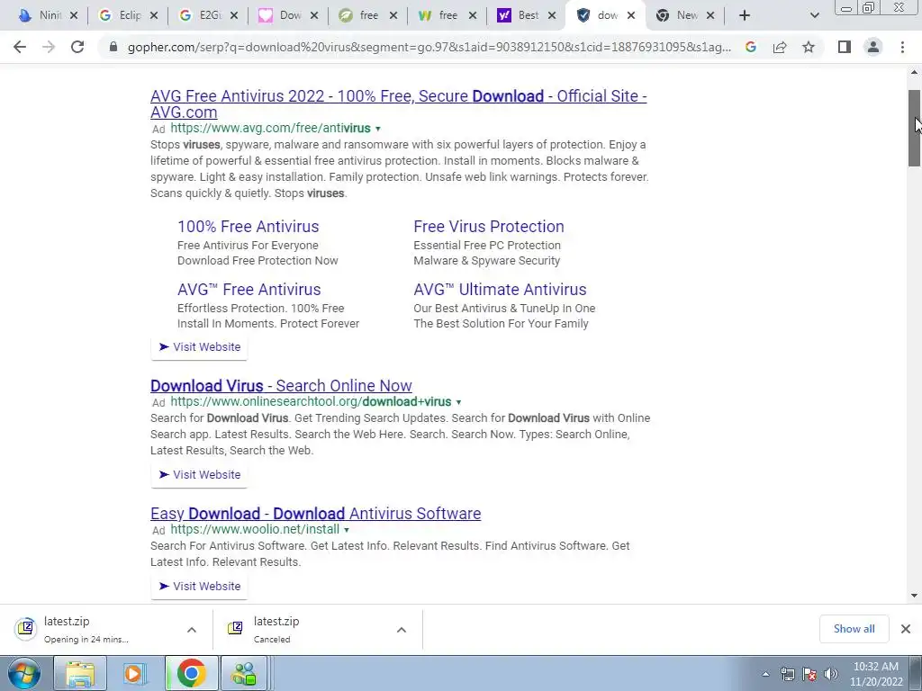Close the Yahoo 'Best' tab
The height and width of the screenshot is (691, 922).
552,15
